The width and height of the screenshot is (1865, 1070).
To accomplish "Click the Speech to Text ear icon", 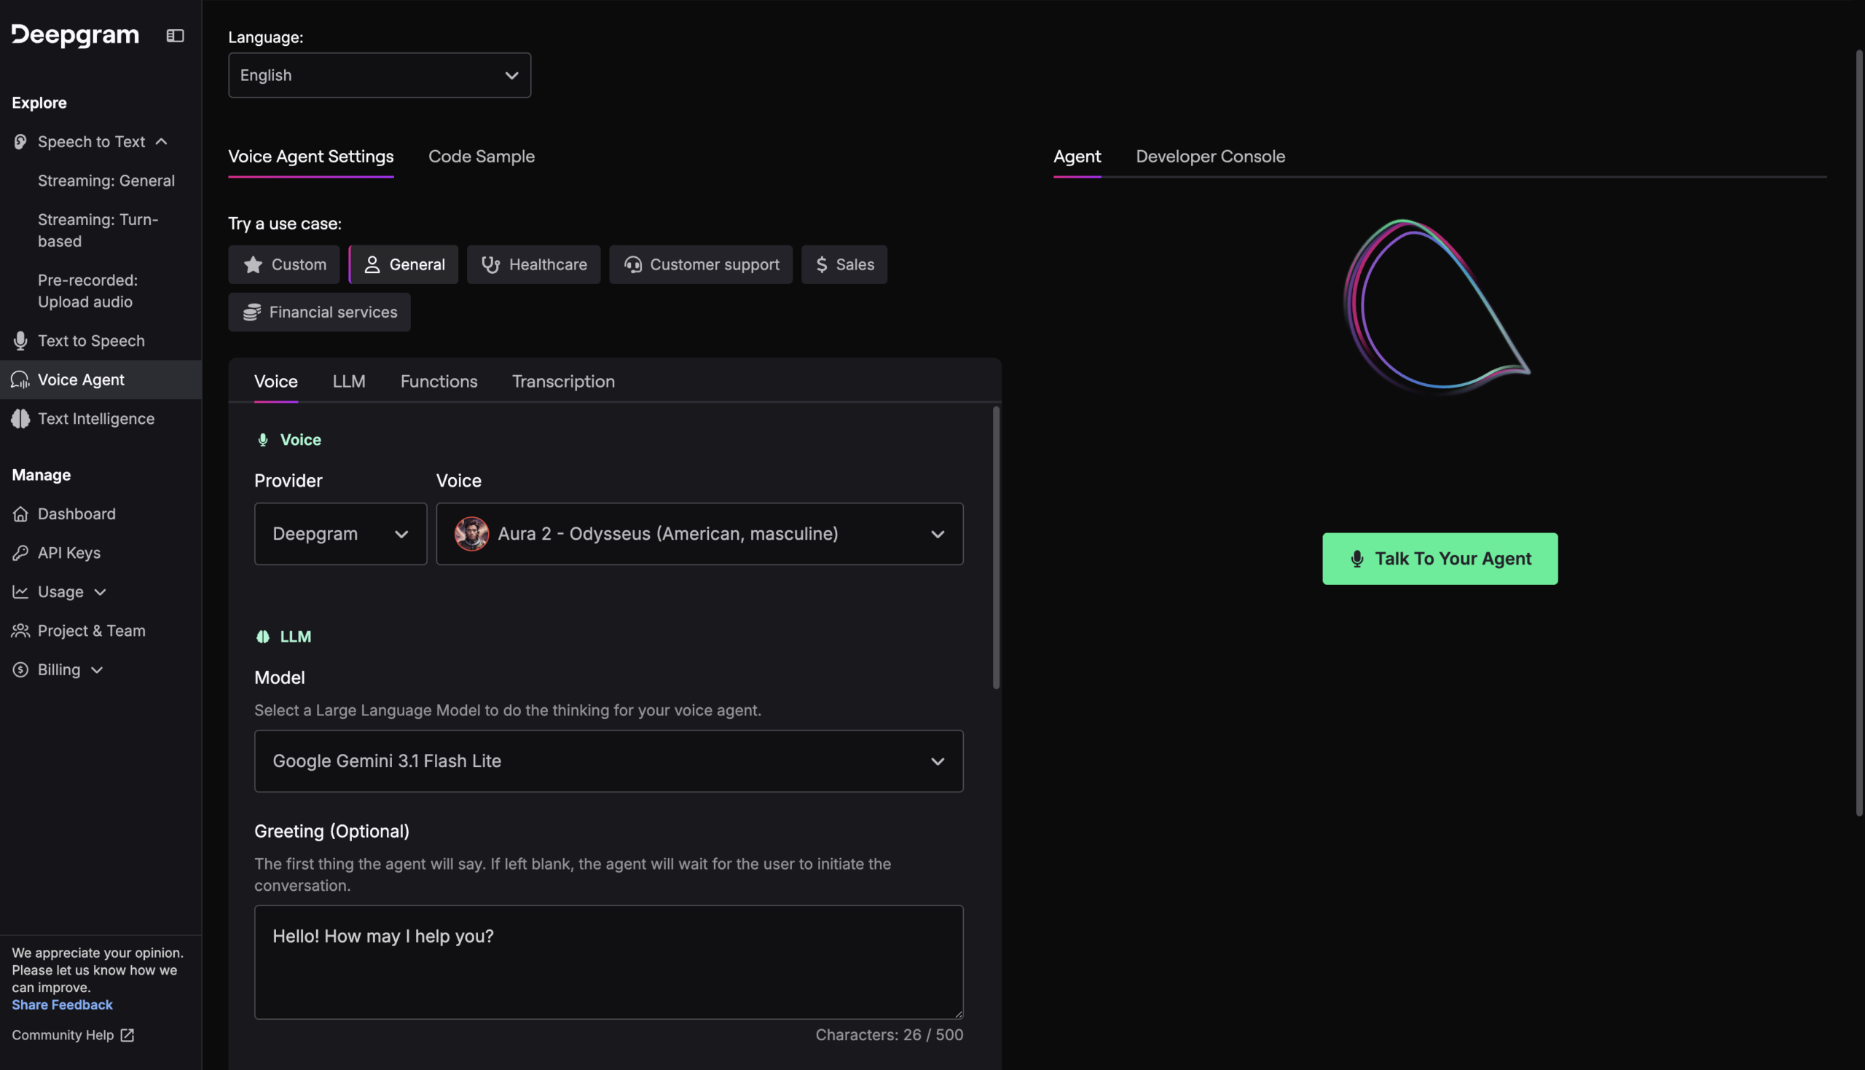I will pyautogui.click(x=20, y=142).
